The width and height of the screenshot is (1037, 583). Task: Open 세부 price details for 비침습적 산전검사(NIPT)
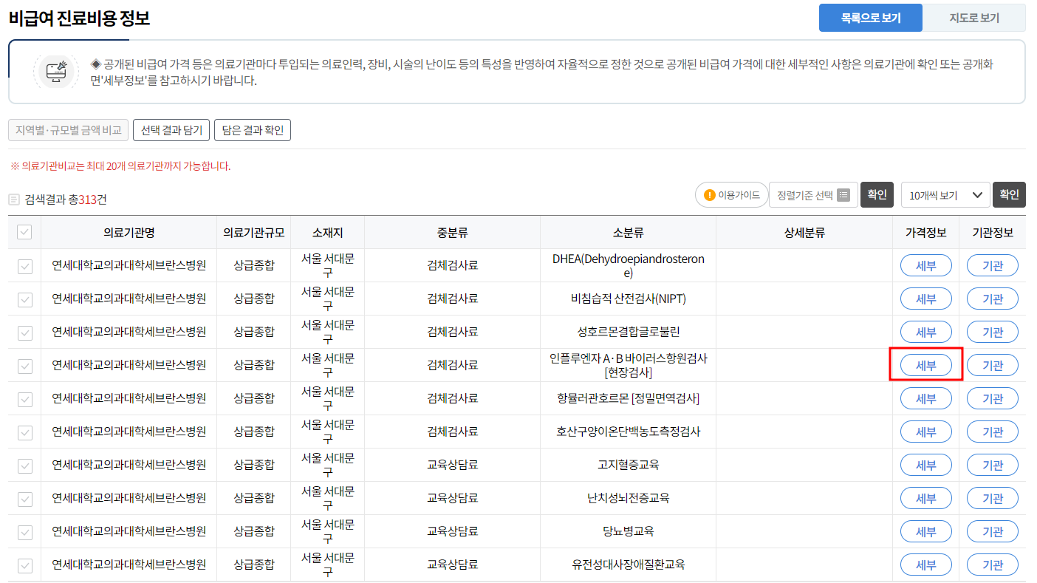point(926,299)
